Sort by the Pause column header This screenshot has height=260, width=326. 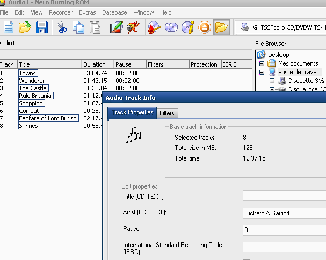[130, 64]
